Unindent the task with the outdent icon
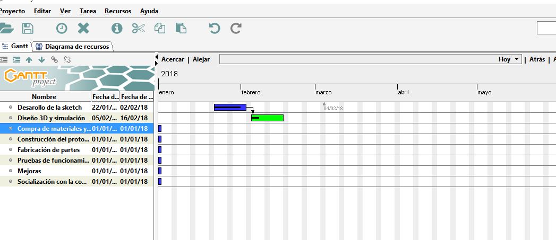Image resolution: width=556 pixels, height=240 pixels. [x=4, y=60]
